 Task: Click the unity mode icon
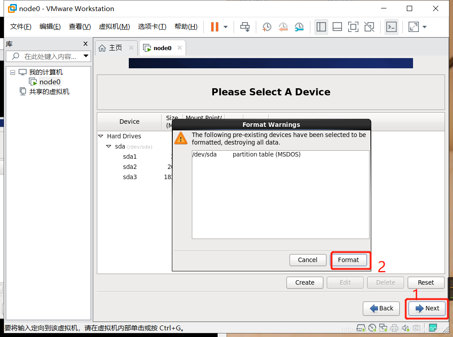click(370, 27)
